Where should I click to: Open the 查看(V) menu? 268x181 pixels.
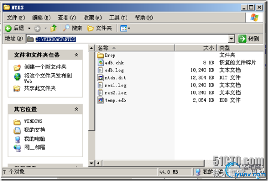[x=67, y=17]
